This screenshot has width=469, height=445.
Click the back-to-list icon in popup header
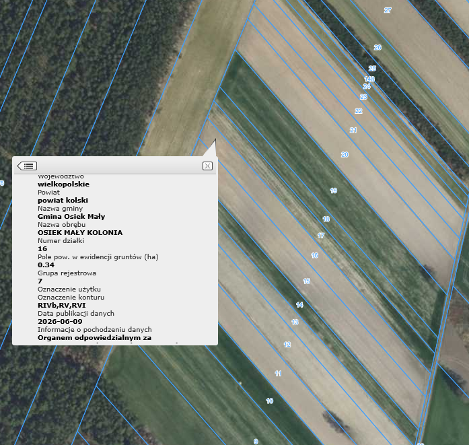[x=27, y=166]
